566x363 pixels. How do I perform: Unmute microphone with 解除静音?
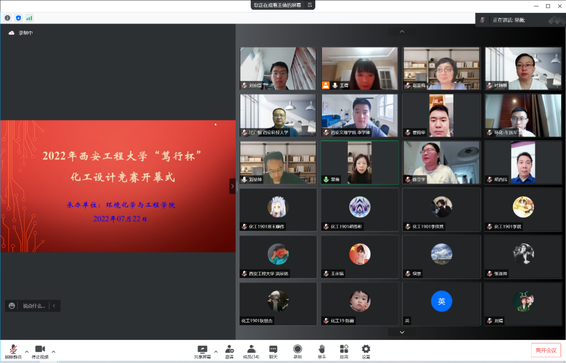13,351
